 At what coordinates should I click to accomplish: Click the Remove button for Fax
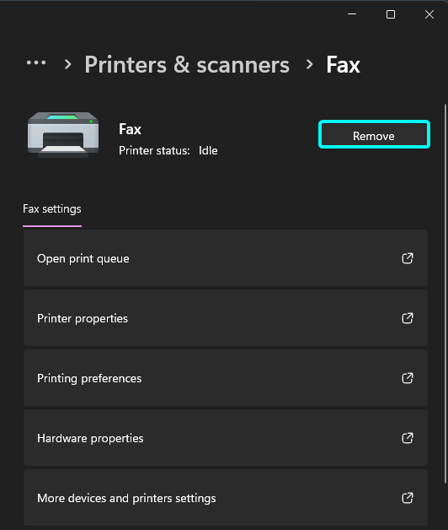(x=374, y=134)
